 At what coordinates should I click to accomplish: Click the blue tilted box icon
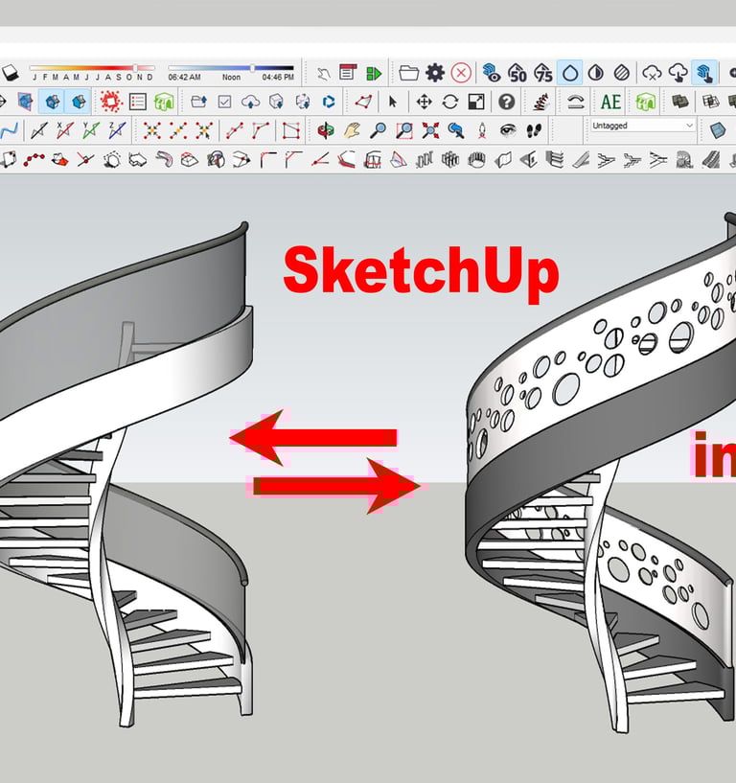[x=718, y=131]
